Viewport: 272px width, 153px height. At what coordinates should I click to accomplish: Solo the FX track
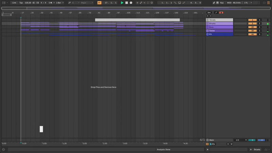pyautogui.click(x=259, y=34)
